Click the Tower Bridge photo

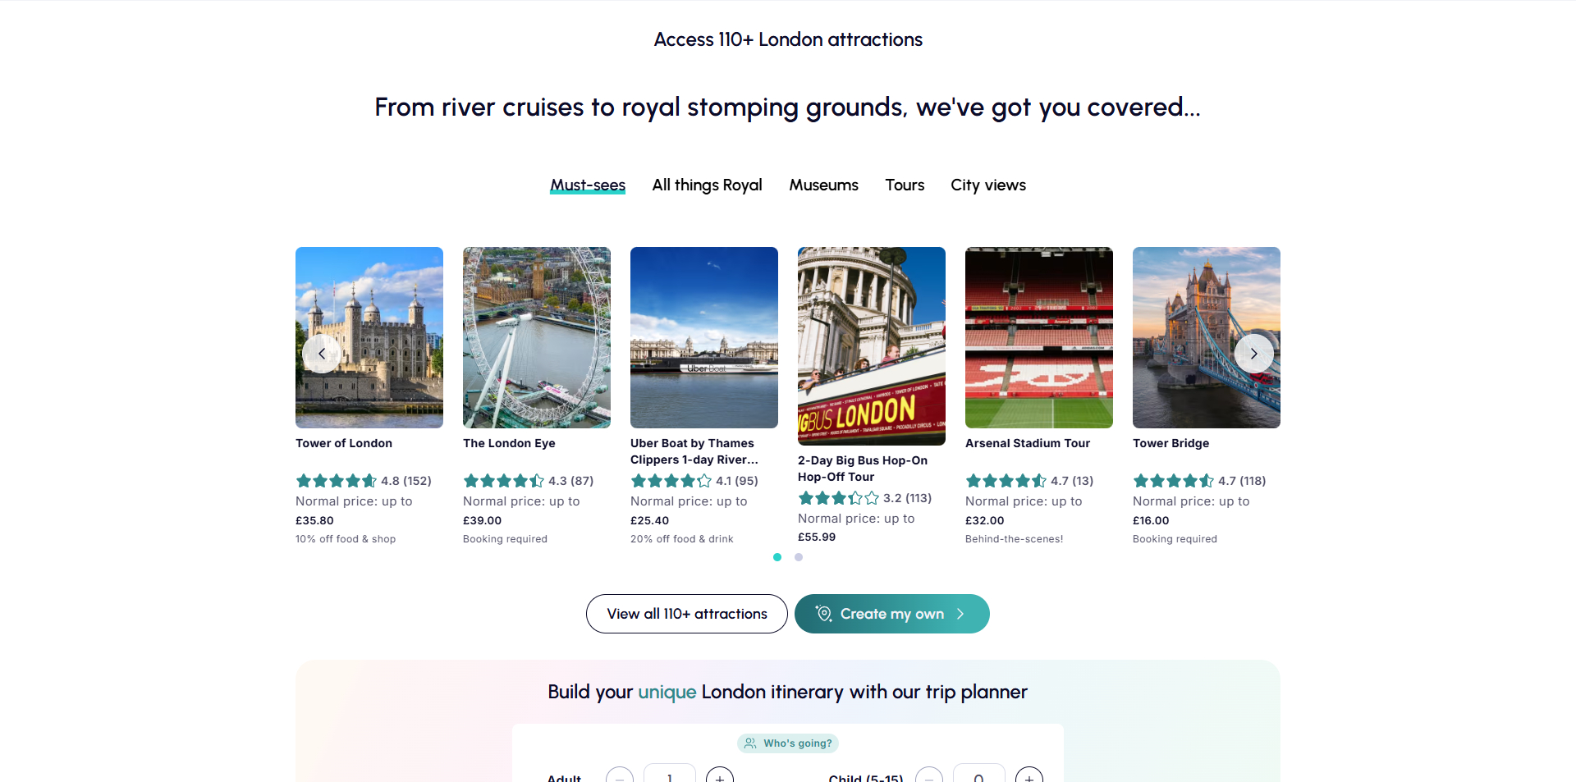click(1206, 337)
